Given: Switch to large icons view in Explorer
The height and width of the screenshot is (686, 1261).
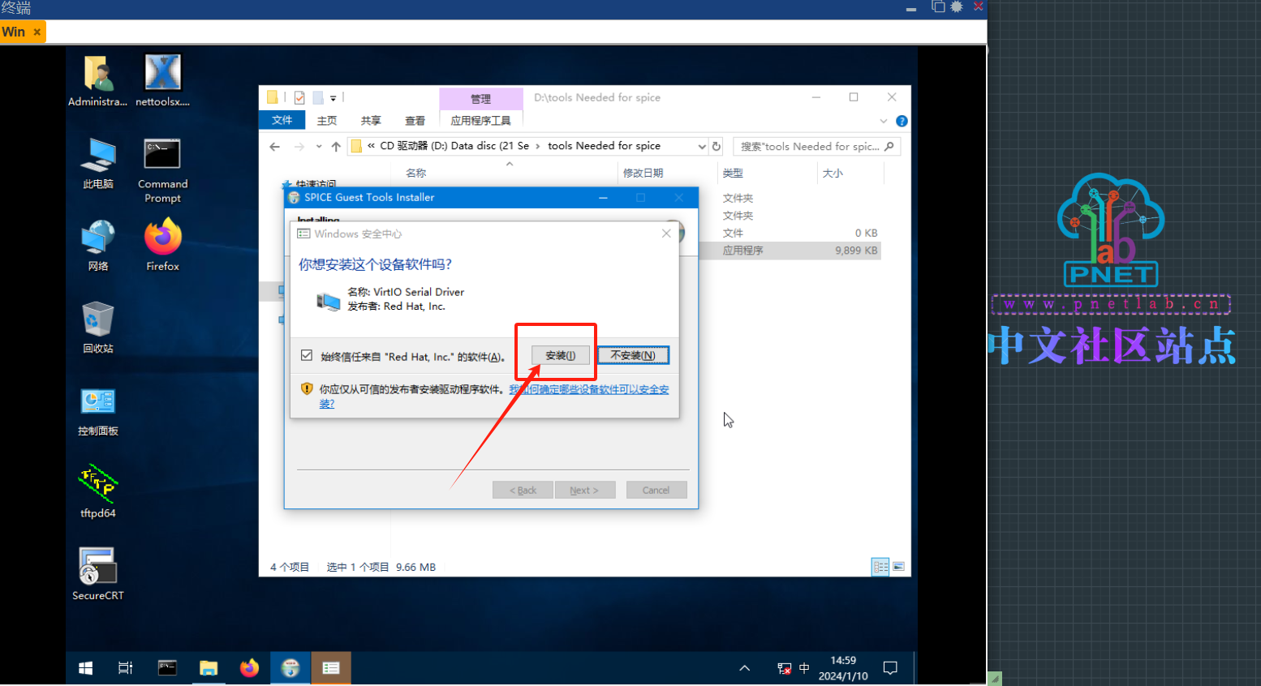Looking at the screenshot, I should (898, 567).
